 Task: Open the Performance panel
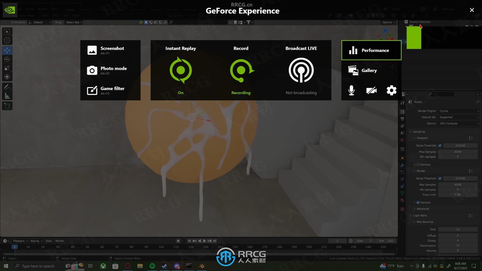(x=371, y=50)
